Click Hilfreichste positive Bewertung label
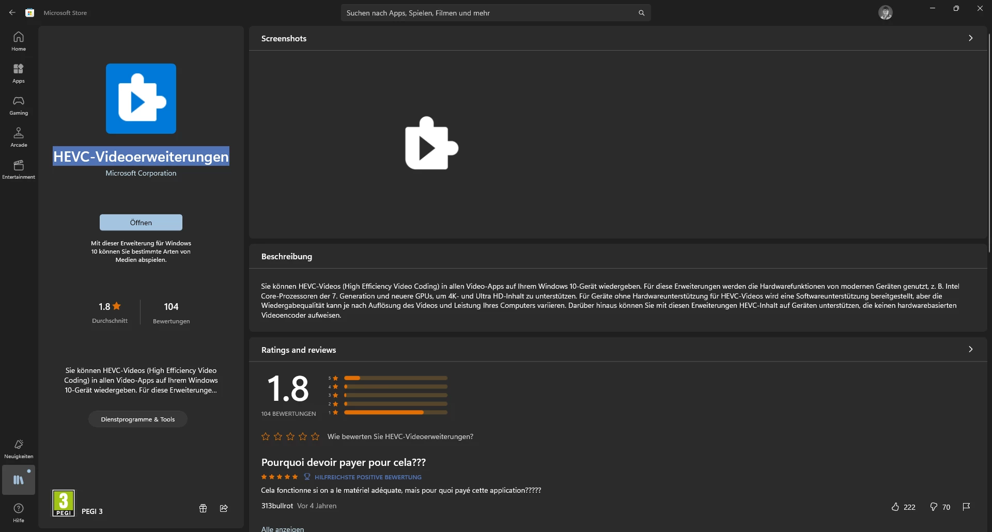992x532 pixels. [x=368, y=477]
